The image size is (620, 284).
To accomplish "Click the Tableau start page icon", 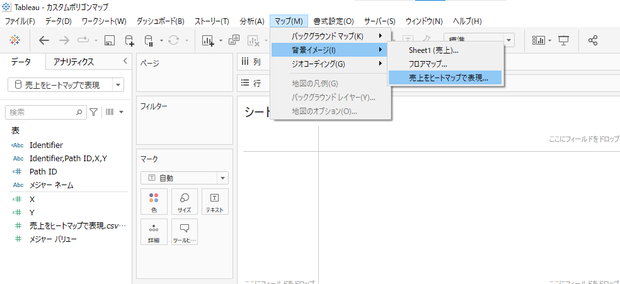I will pos(15,40).
